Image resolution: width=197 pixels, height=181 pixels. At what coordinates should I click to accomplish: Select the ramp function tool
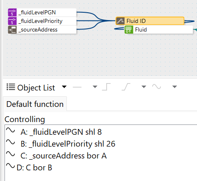[x=126, y=87]
